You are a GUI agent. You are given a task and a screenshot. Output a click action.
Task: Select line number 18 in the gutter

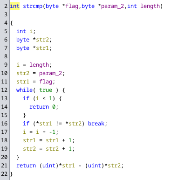(4, 140)
